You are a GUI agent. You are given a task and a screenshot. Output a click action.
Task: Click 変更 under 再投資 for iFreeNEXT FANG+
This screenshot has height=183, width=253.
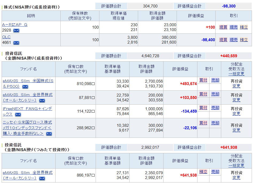pos(236,114)
